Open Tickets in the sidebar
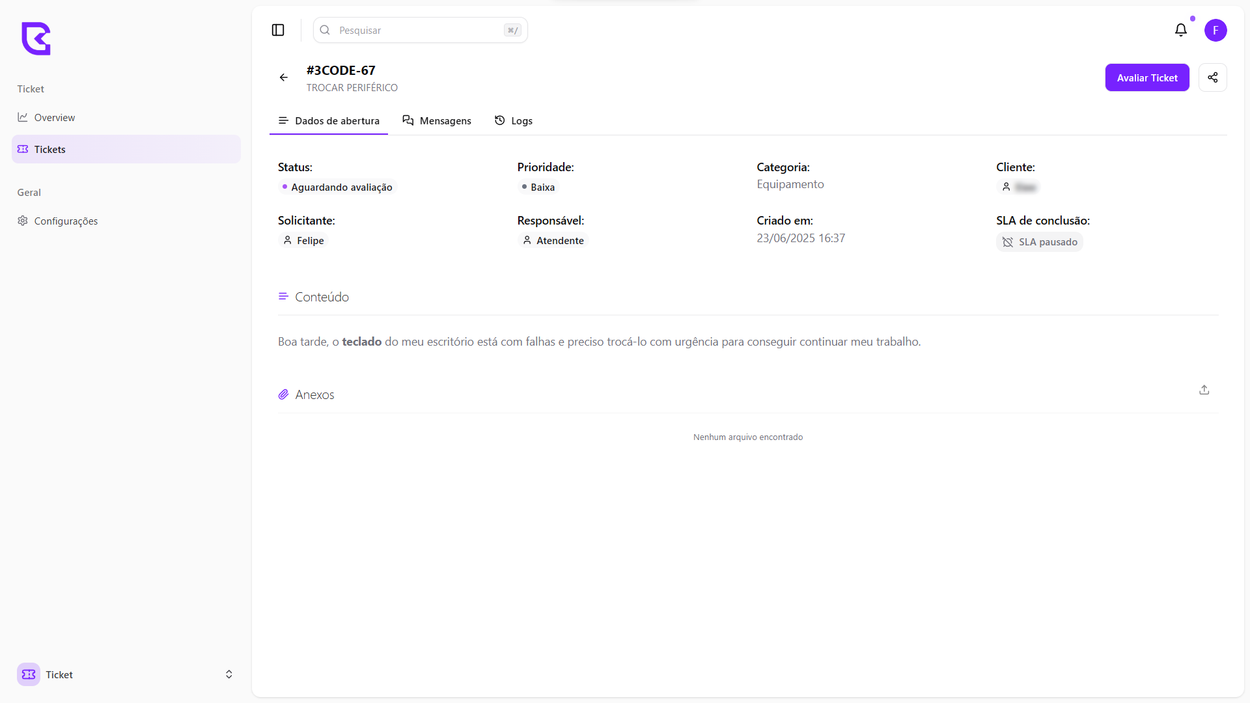 pyautogui.click(x=49, y=150)
